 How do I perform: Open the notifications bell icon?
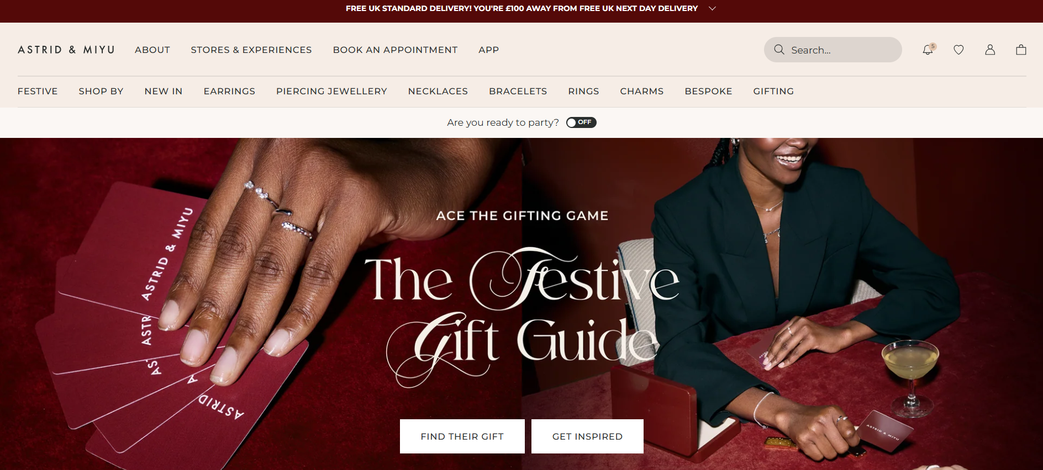[928, 50]
